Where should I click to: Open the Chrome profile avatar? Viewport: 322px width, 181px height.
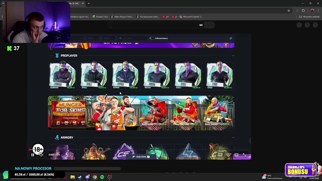[312, 11]
